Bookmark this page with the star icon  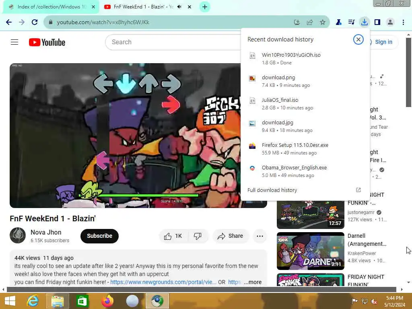click(323, 23)
